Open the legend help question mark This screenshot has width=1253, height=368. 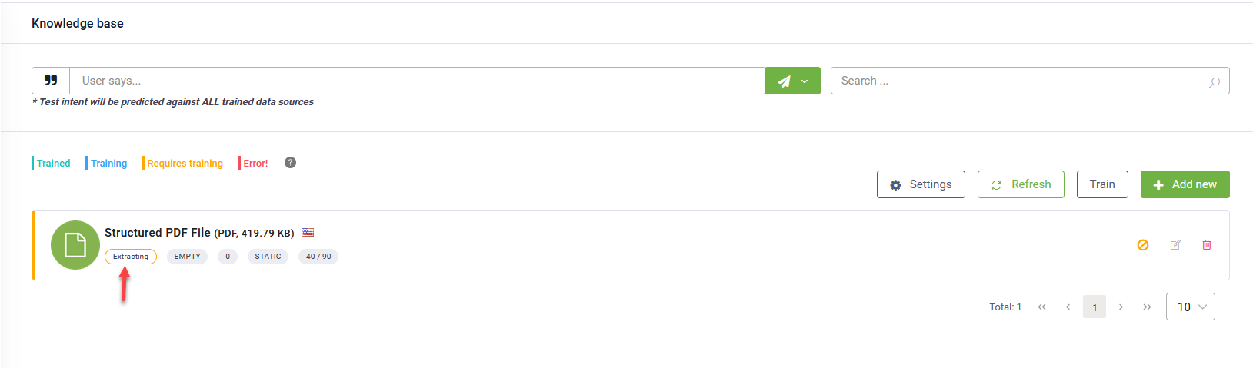pyautogui.click(x=290, y=163)
